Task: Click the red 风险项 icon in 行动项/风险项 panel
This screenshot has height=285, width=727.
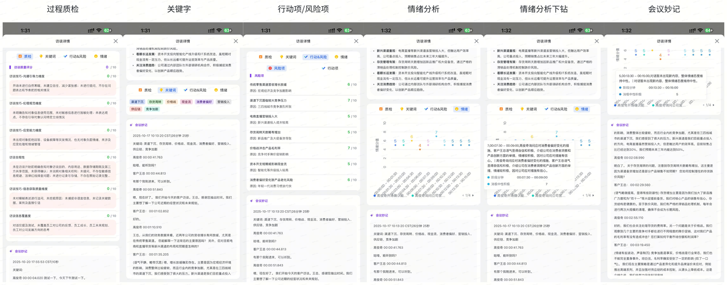Action: coord(270,68)
